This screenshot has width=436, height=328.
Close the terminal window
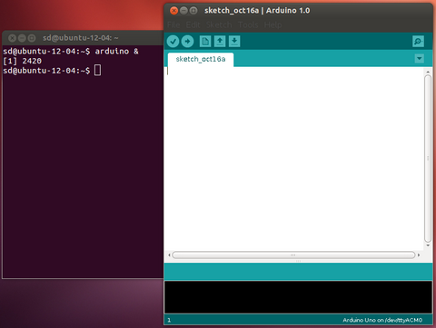point(13,38)
